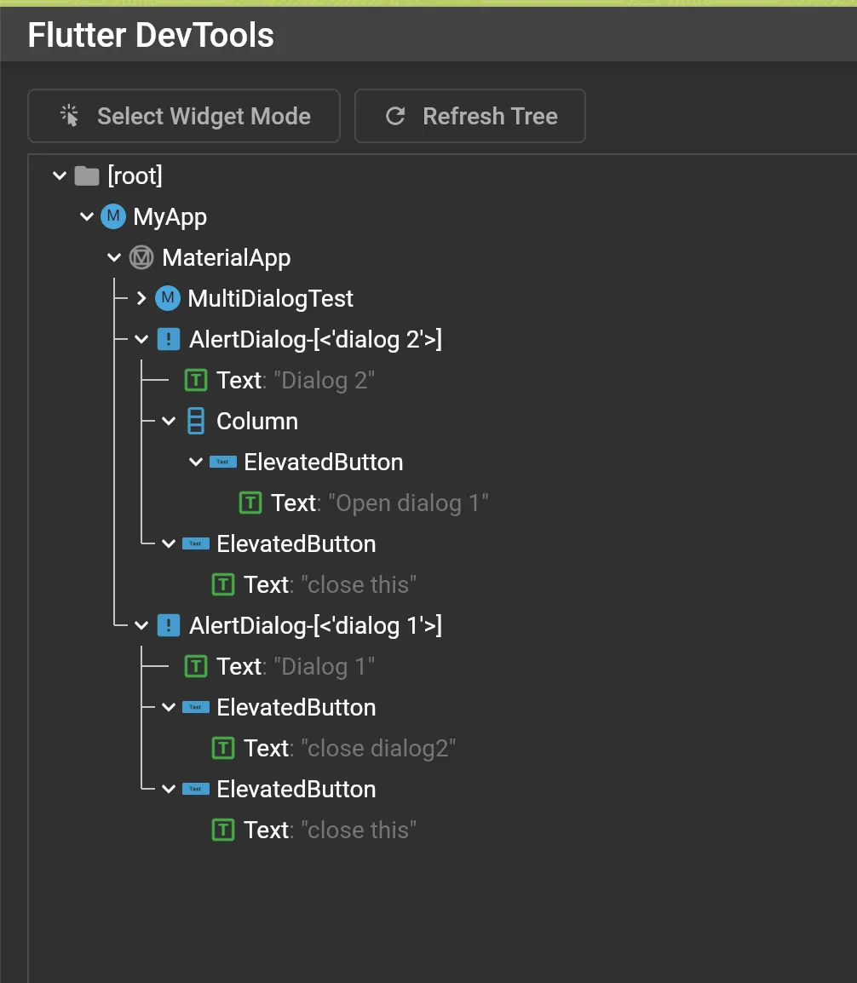
Task: Collapse the MaterialApp node
Action: pos(115,258)
